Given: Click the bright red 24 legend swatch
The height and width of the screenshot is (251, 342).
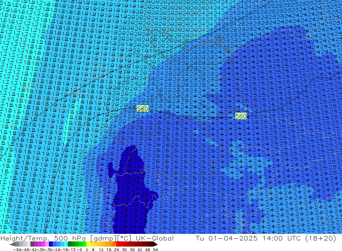Looking at the screenshot, I should coord(118,244).
